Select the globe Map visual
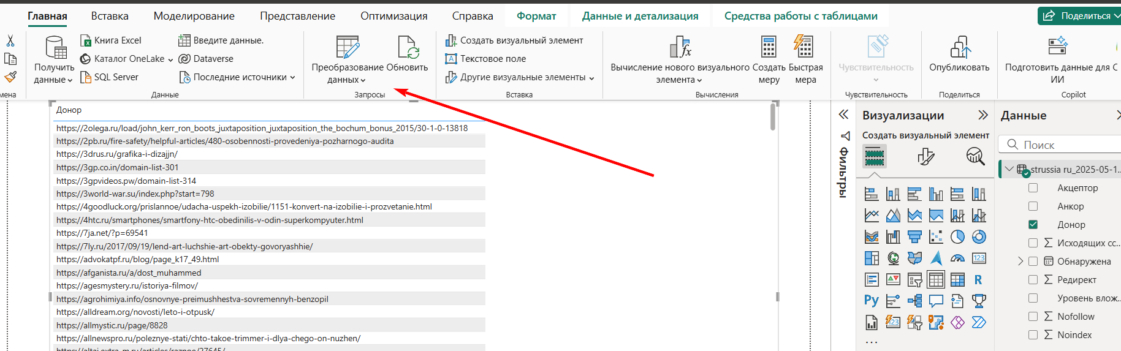The height and width of the screenshot is (351, 1121). (893, 259)
